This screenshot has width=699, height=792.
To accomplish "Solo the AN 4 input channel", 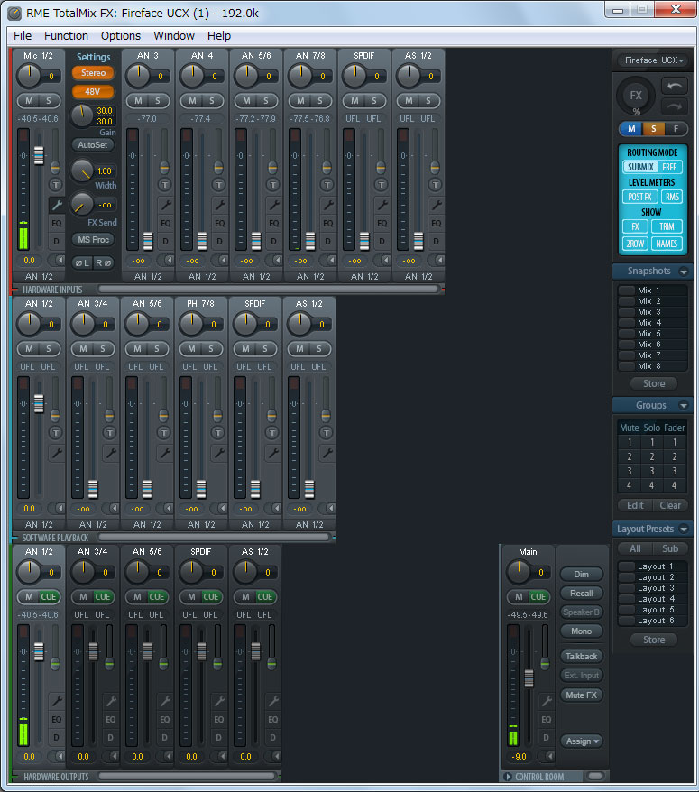I will 212,100.
